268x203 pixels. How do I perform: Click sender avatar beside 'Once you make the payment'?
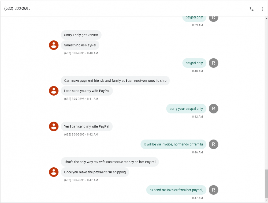point(54,172)
